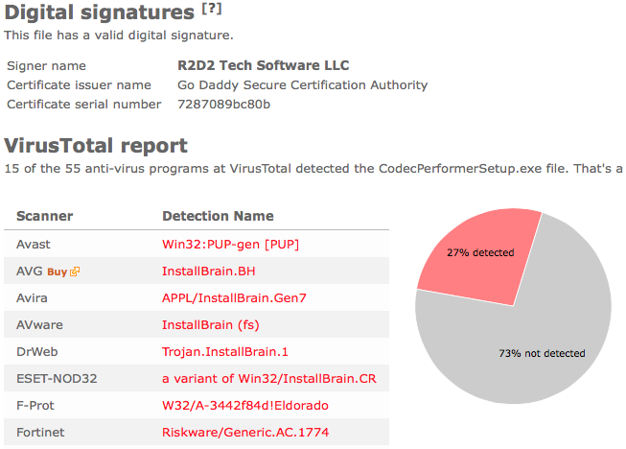
Task: Open the Riskware/Generic.AC.1774 detection text
Action: (x=245, y=433)
